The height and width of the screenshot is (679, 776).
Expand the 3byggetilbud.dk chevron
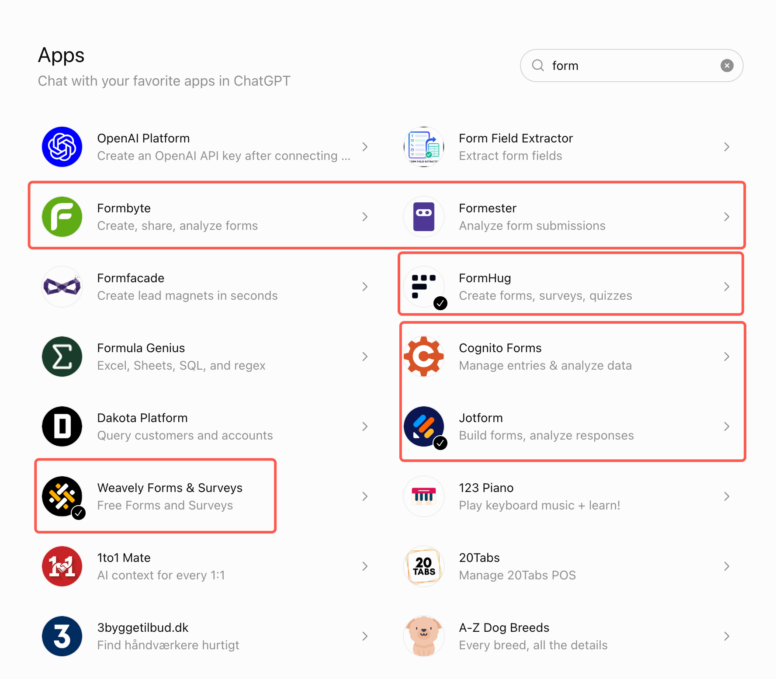[365, 636]
